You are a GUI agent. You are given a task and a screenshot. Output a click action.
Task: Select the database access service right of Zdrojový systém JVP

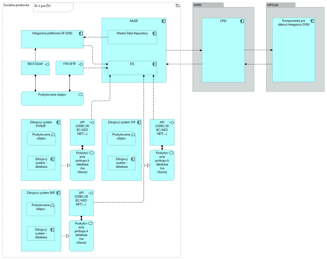point(162,165)
